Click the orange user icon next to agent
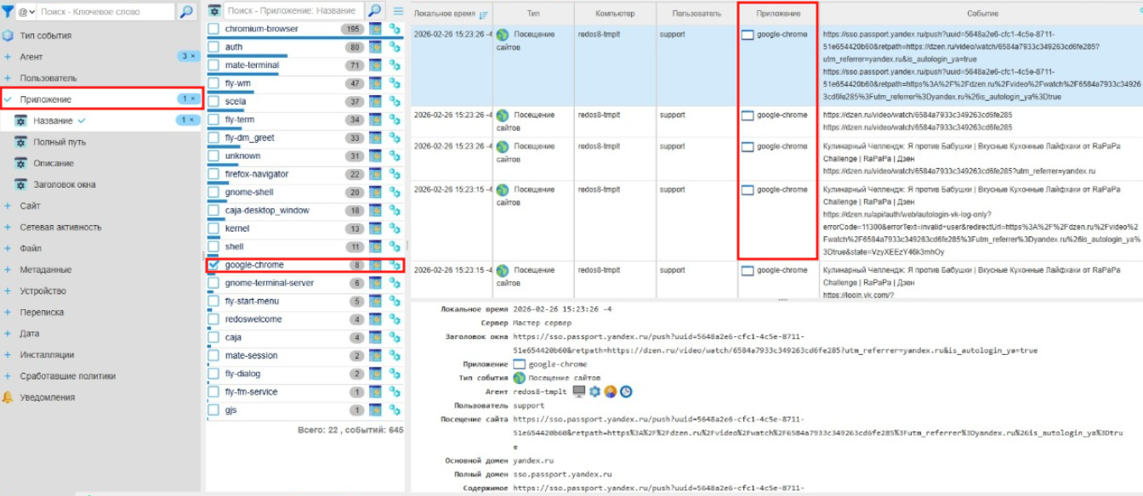This screenshot has width=1143, height=496. tap(611, 392)
